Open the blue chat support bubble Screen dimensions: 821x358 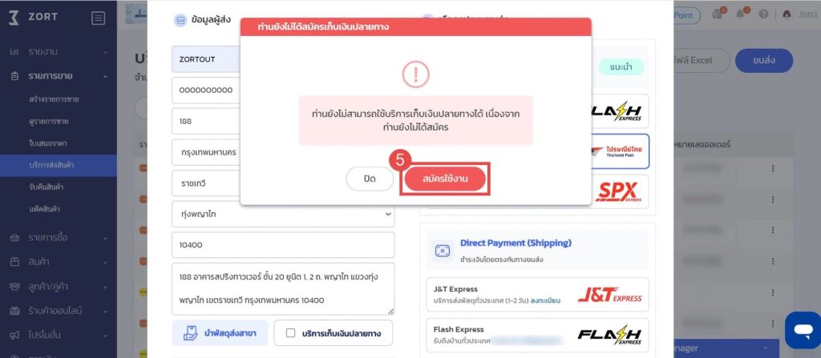(802, 330)
